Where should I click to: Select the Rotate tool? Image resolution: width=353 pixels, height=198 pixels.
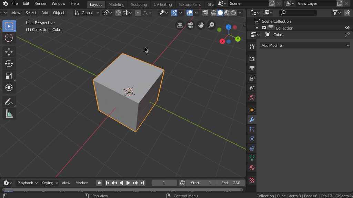(x=9, y=64)
